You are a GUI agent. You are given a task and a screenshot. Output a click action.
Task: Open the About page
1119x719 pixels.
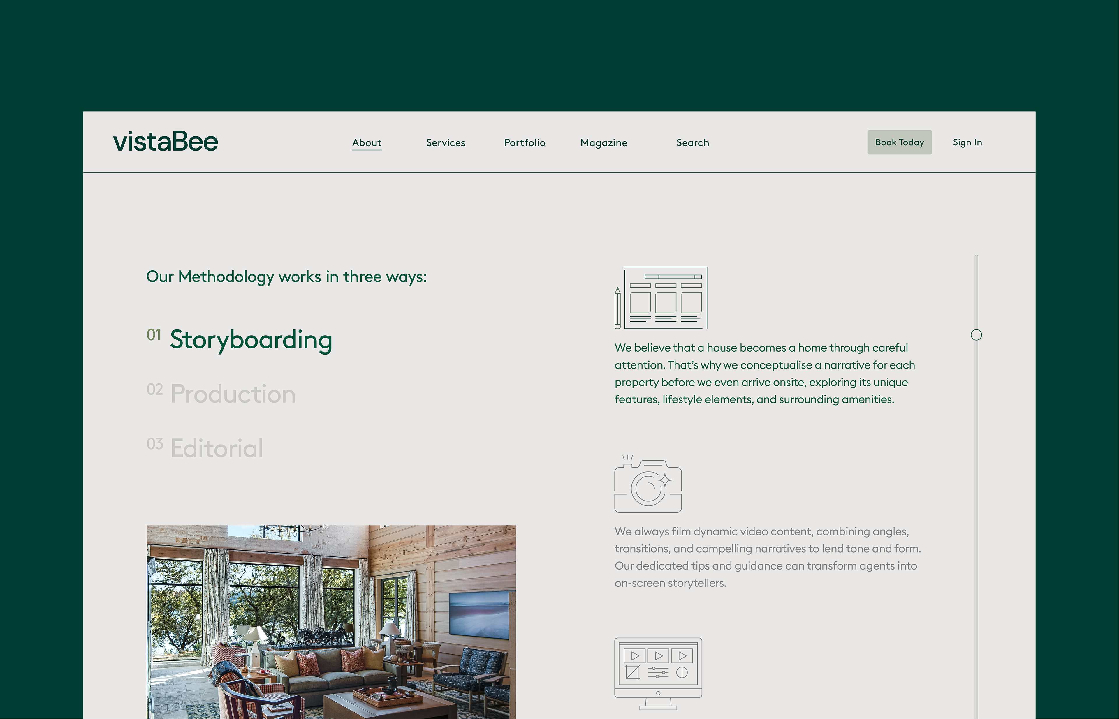point(367,143)
